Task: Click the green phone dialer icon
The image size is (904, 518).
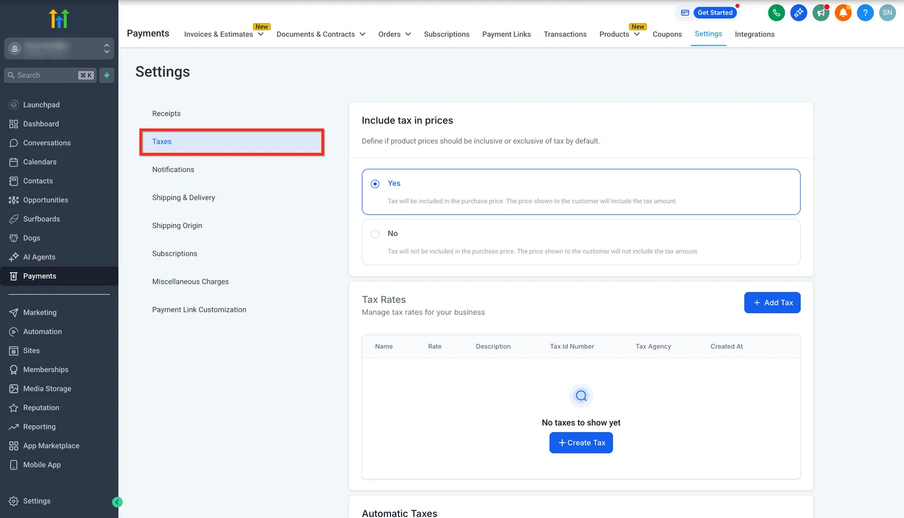Action: pyautogui.click(x=776, y=12)
